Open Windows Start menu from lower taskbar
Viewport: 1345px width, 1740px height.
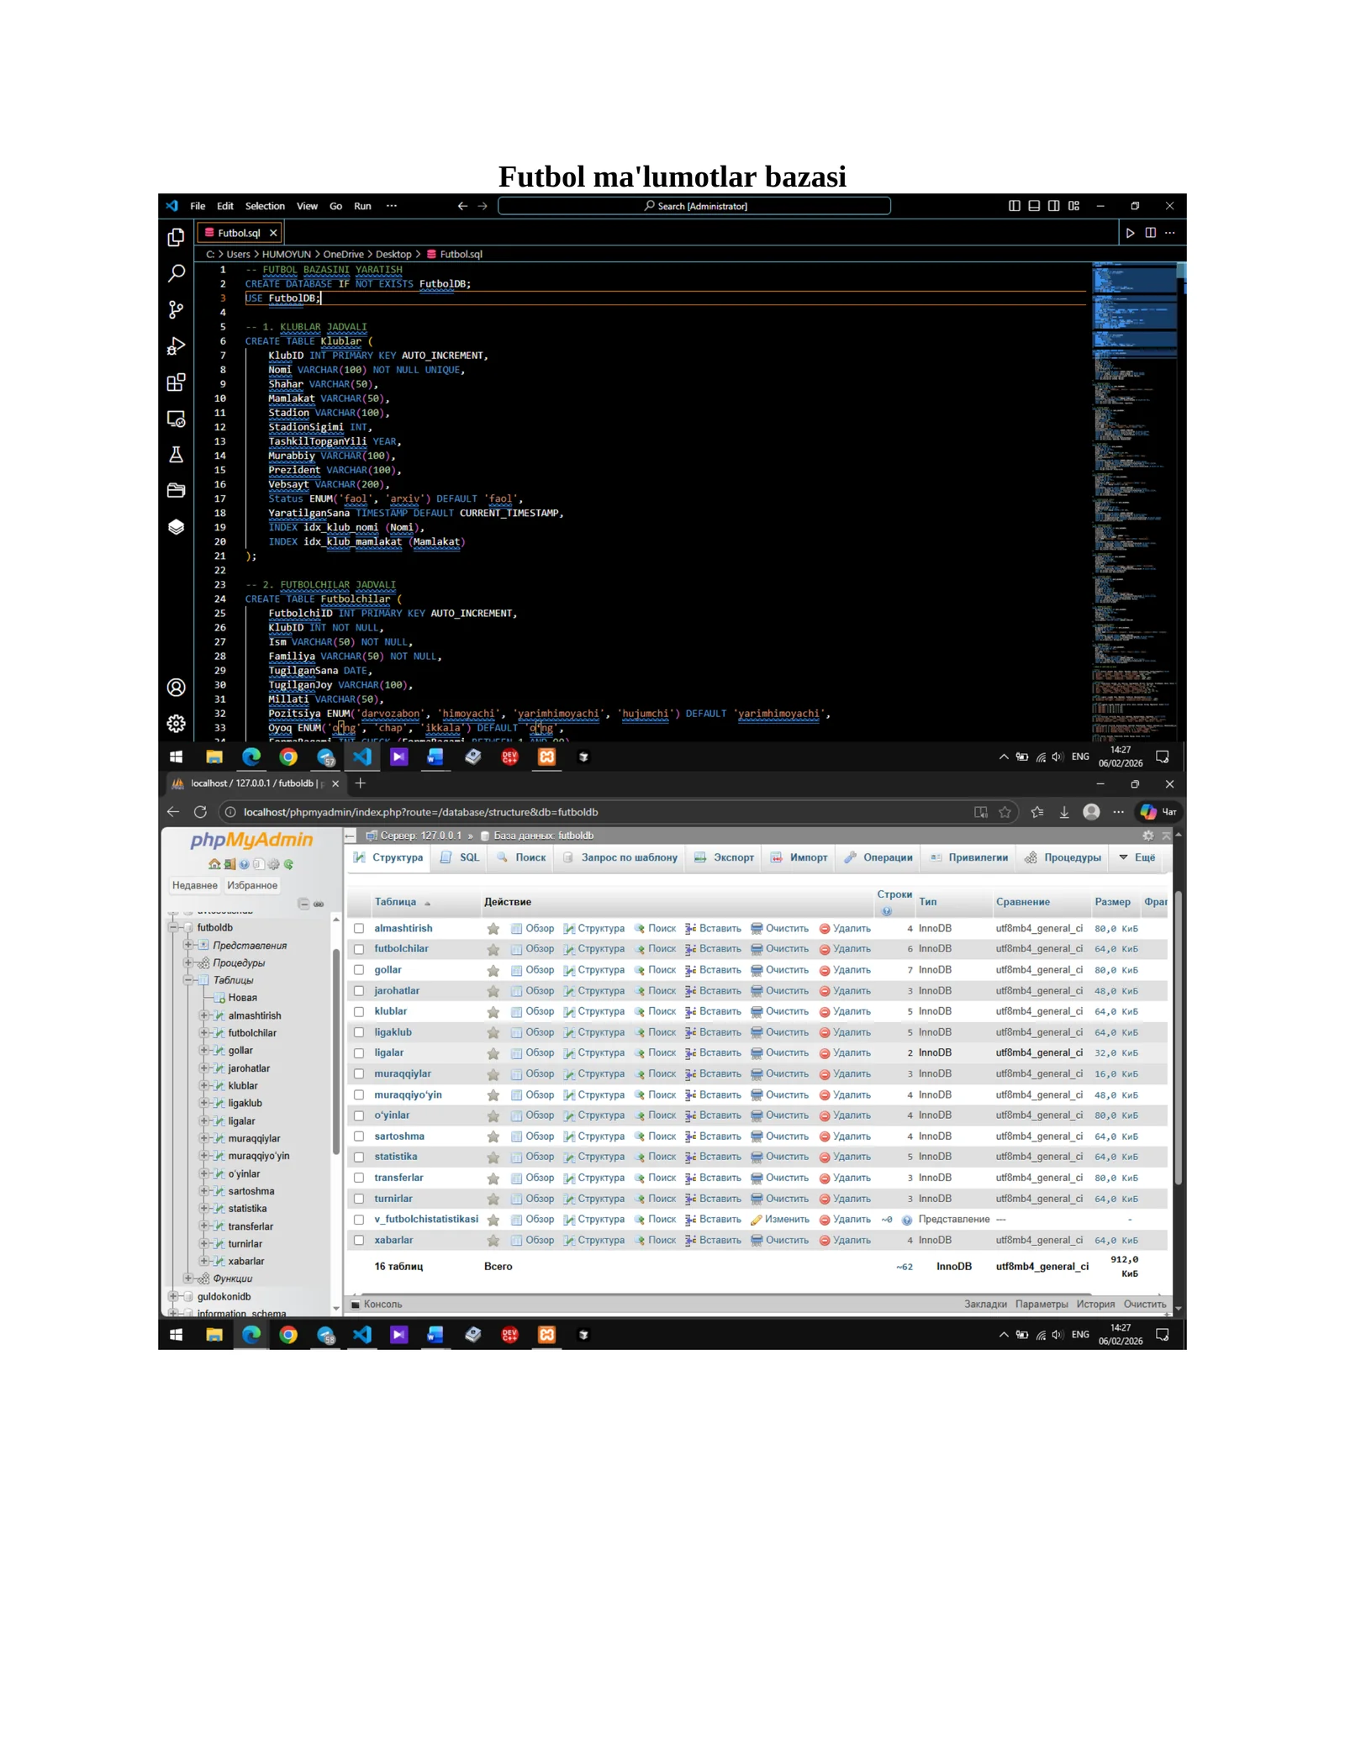(x=176, y=1335)
